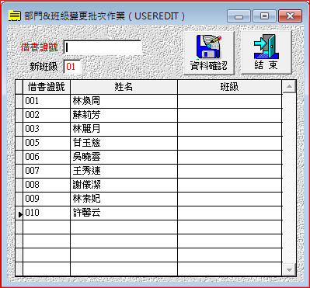Focus the 借書證號 input field

tap(103, 47)
